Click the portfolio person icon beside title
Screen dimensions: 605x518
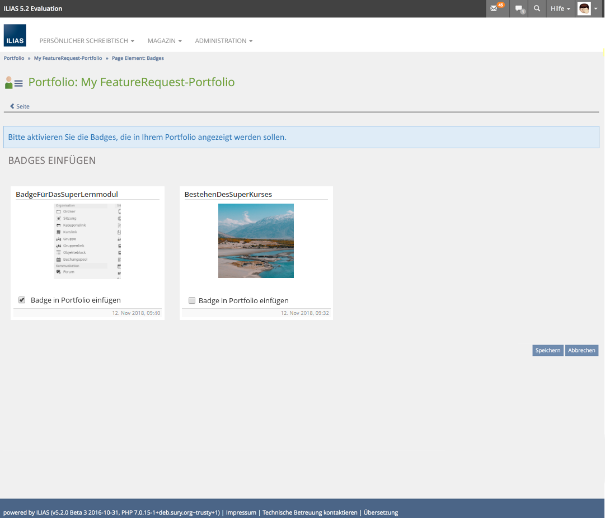pos(13,83)
